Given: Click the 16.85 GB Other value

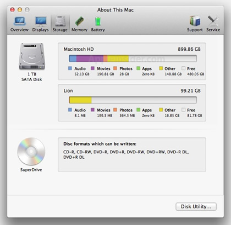Looking at the screenshot, I should [x=172, y=116].
